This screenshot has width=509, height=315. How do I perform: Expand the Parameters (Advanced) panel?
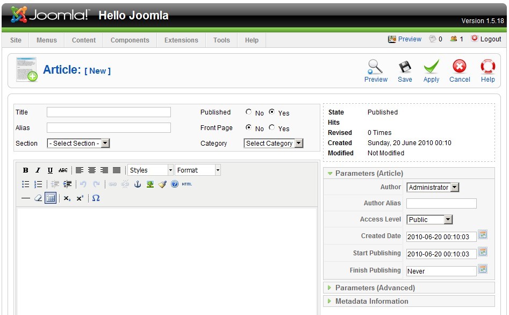pyautogui.click(x=409, y=288)
